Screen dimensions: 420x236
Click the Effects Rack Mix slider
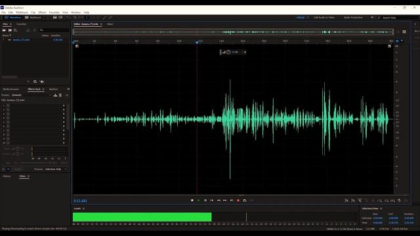pyautogui.click(x=35, y=163)
